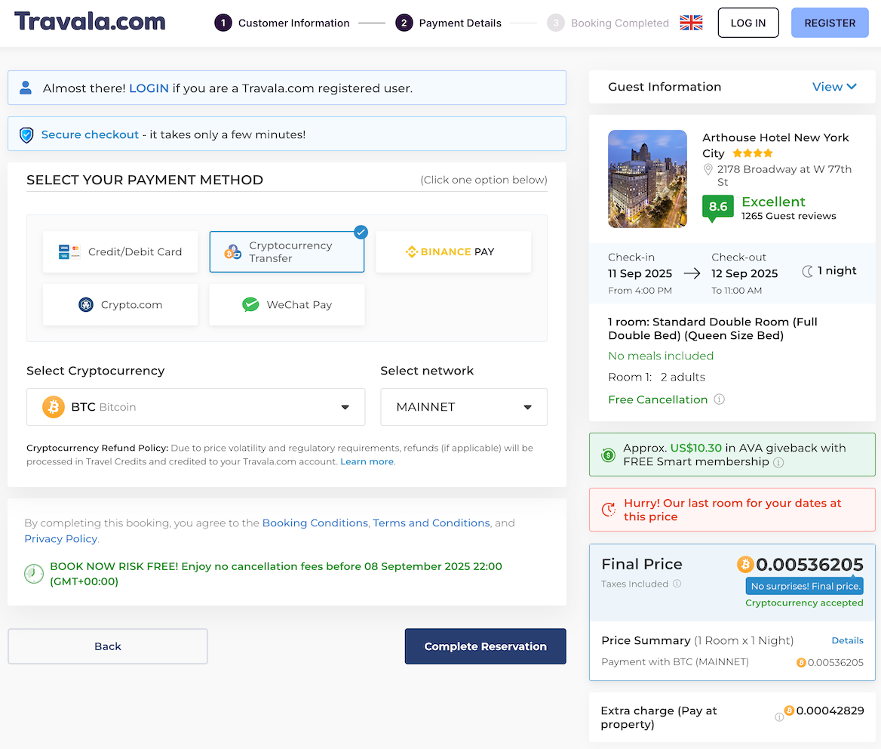Select WeChat Pay payment method
Image resolution: width=881 pixels, height=749 pixels.
tap(287, 305)
